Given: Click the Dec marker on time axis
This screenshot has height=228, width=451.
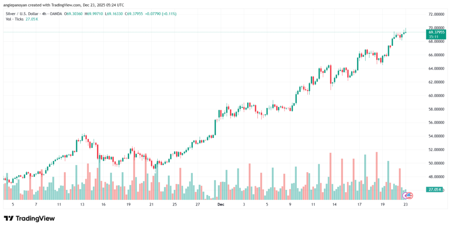Looking at the screenshot, I should coord(220,205).
